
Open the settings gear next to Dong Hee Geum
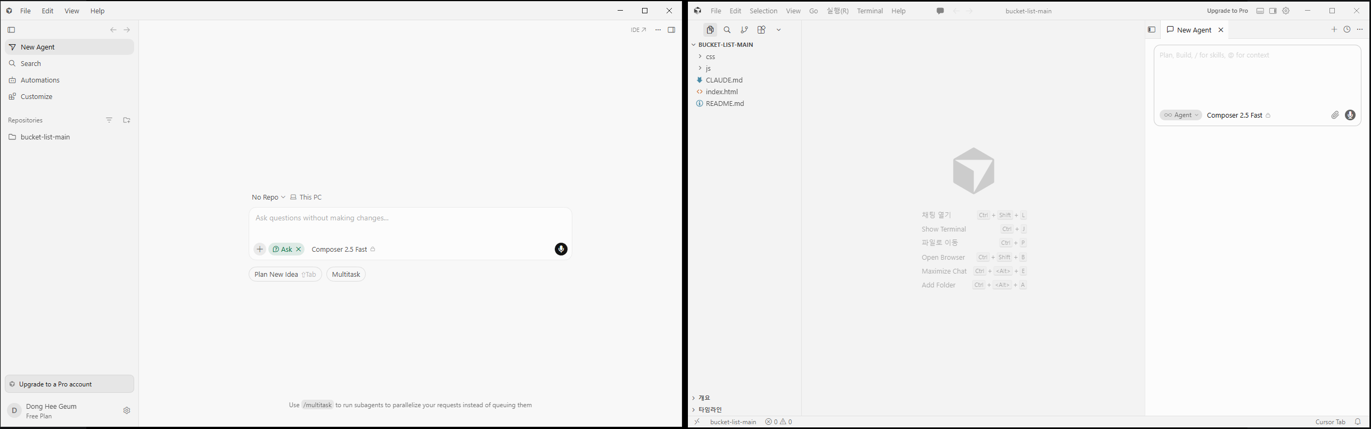pyautogui.click(x=127, y=410)
